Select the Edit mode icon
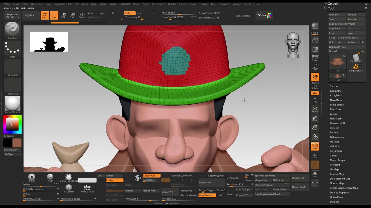Image resolution: width=371 pixels, height=208 pixels. [x=45, y=16]
